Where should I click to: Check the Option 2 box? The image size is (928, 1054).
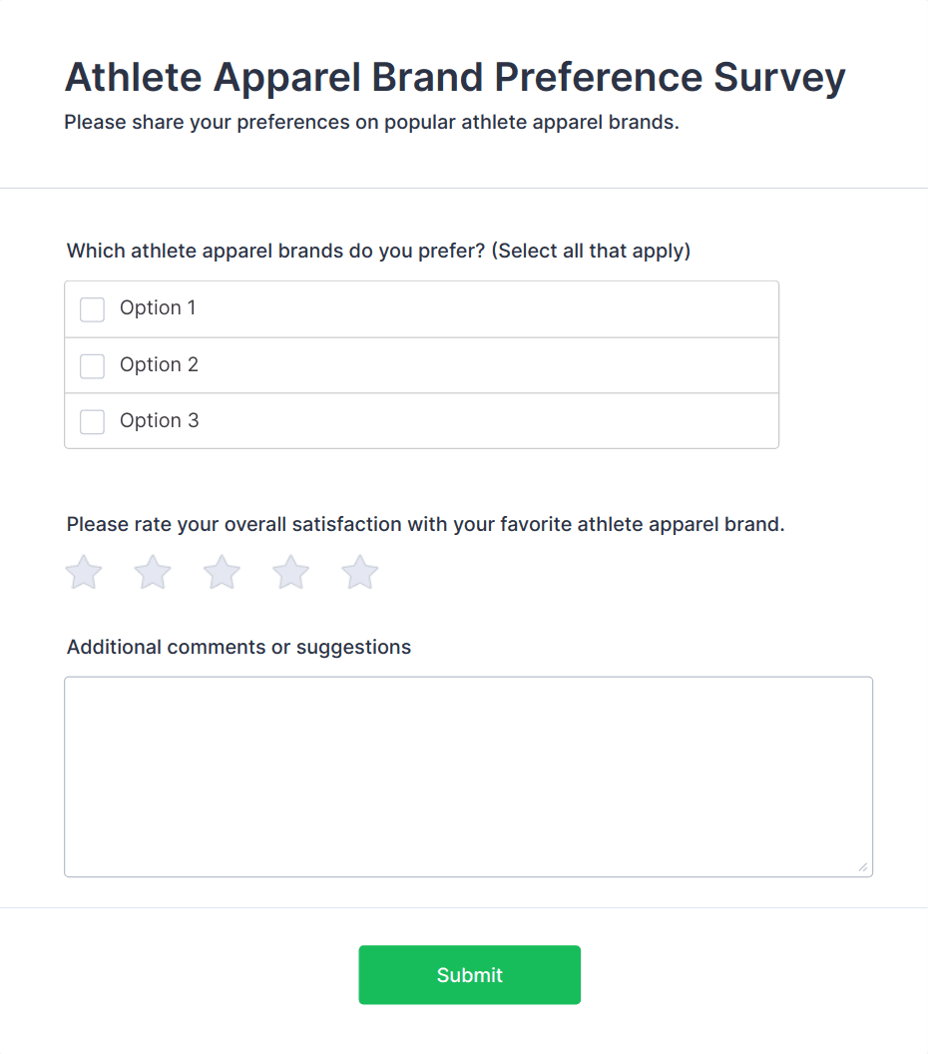[93, 366]
